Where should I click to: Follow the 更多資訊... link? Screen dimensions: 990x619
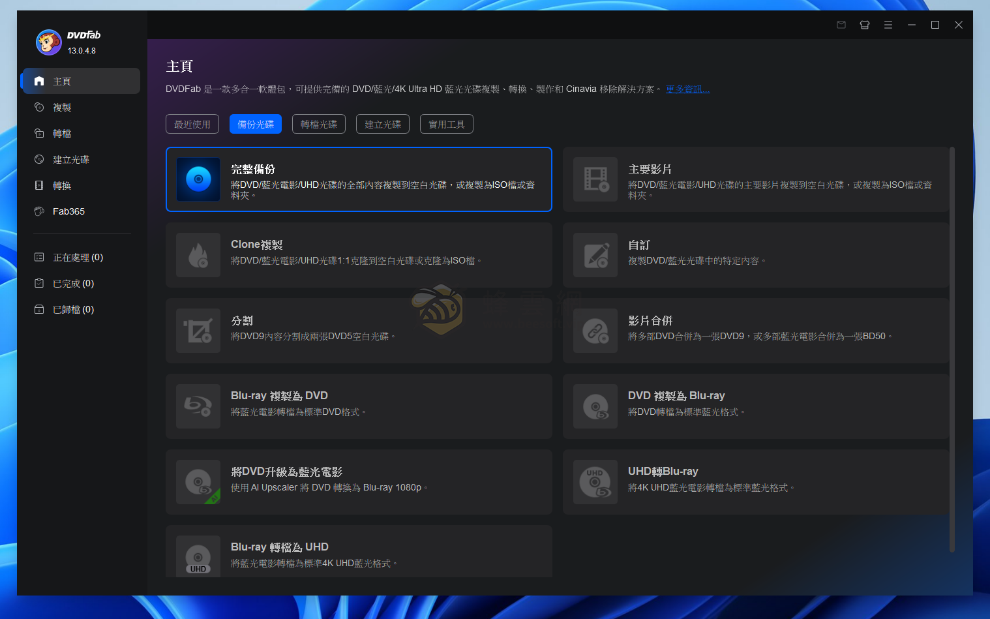[688, 89]
